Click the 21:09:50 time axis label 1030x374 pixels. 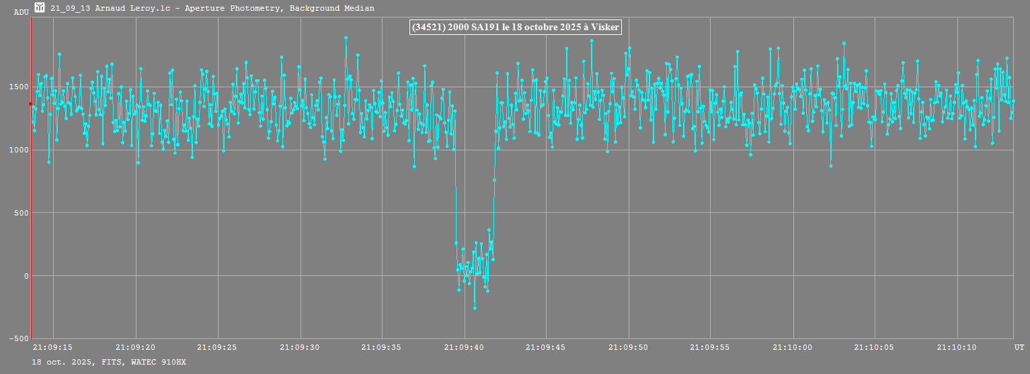click(x=629, y=348)
